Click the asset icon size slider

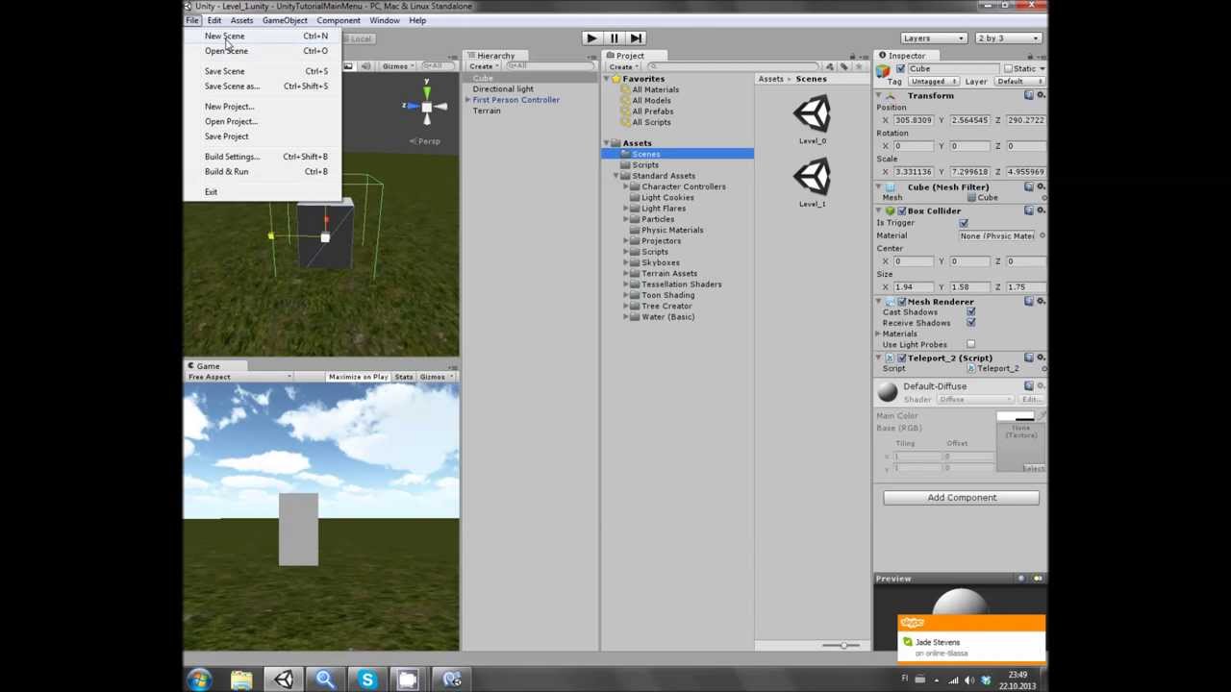pos(842,645)
